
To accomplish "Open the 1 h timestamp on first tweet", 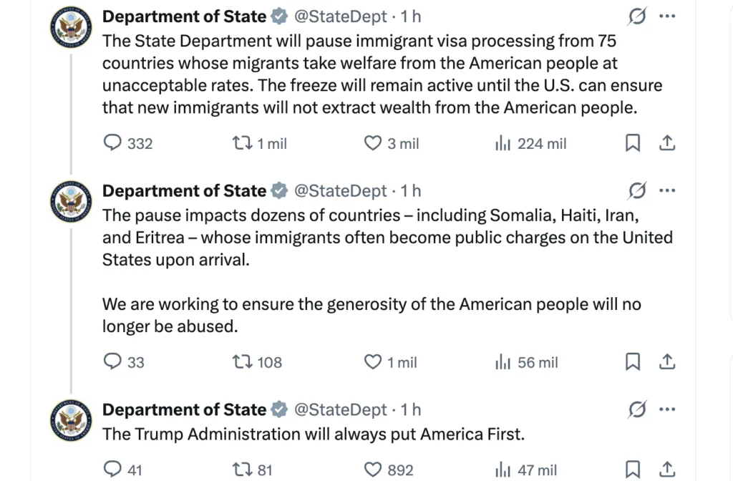I will click(411, 16).
